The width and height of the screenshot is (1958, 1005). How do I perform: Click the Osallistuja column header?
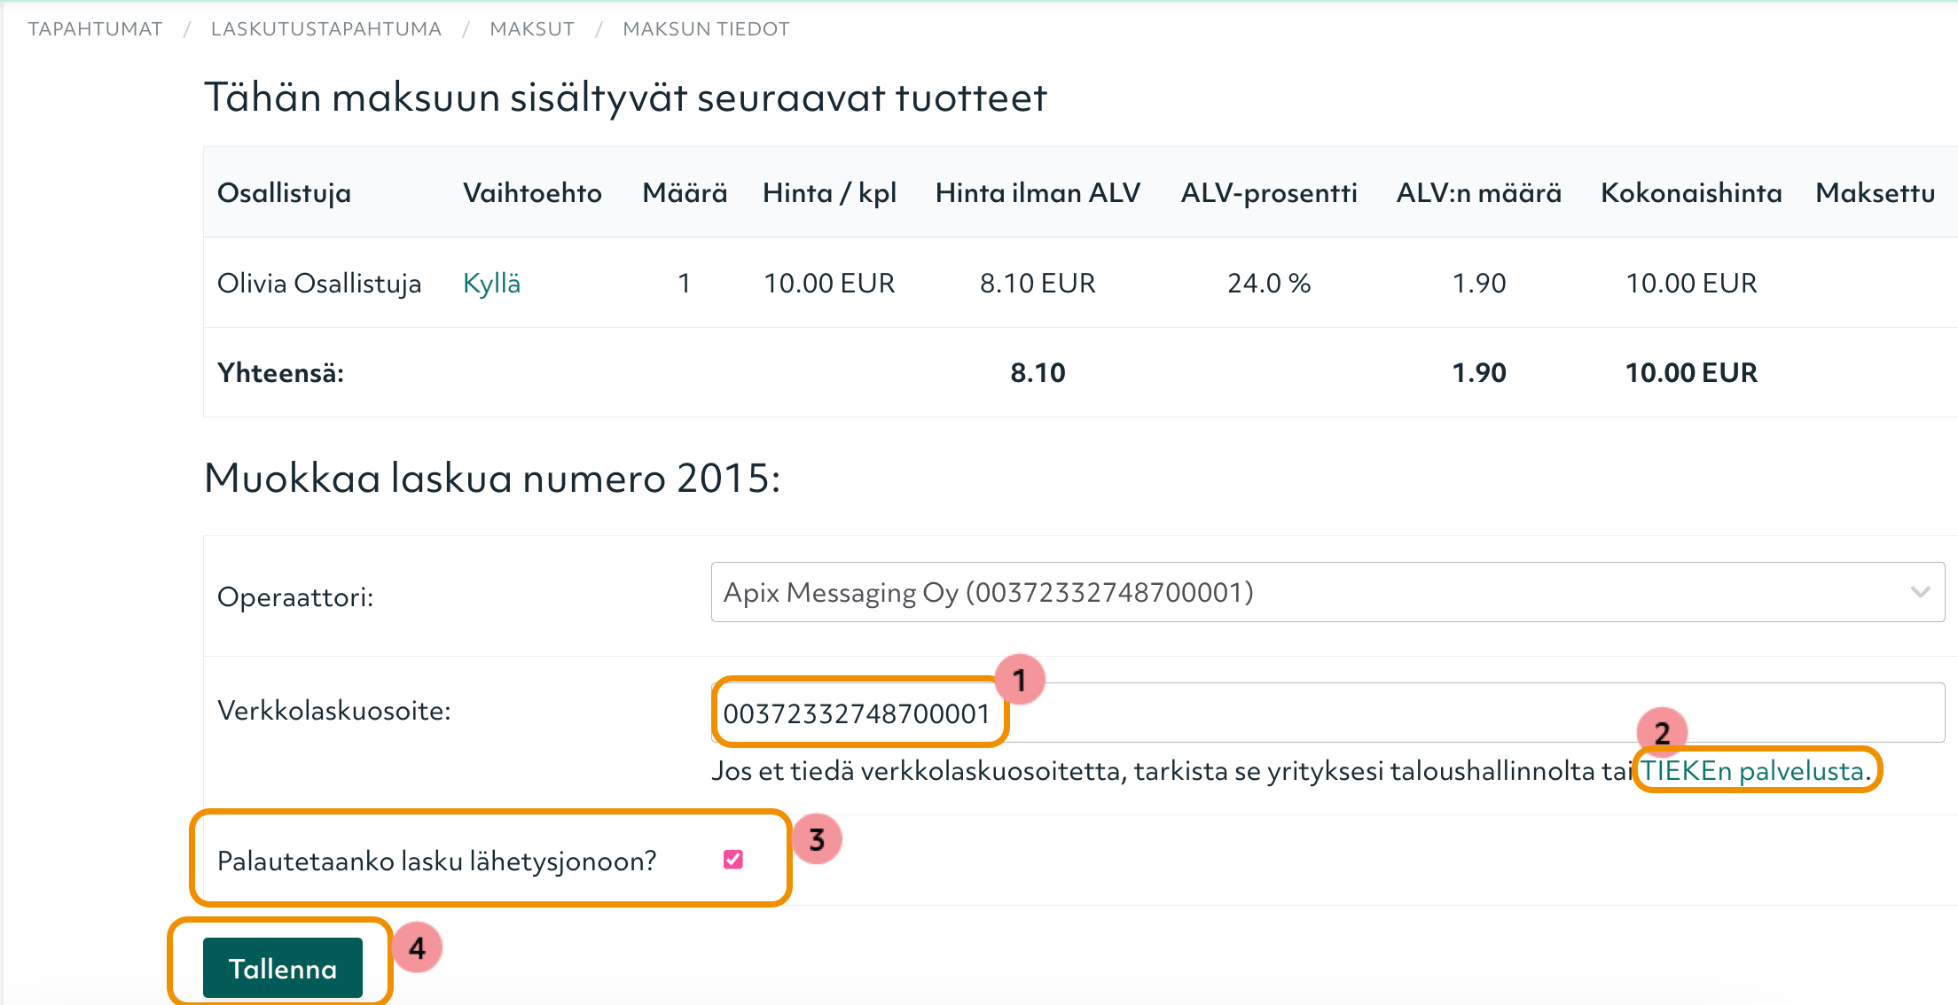point(284,193)
